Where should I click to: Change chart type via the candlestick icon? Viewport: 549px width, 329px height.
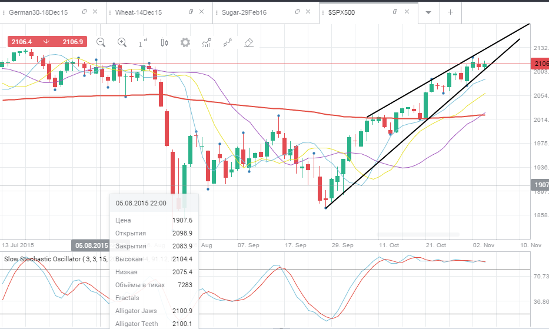click(164, 42)
